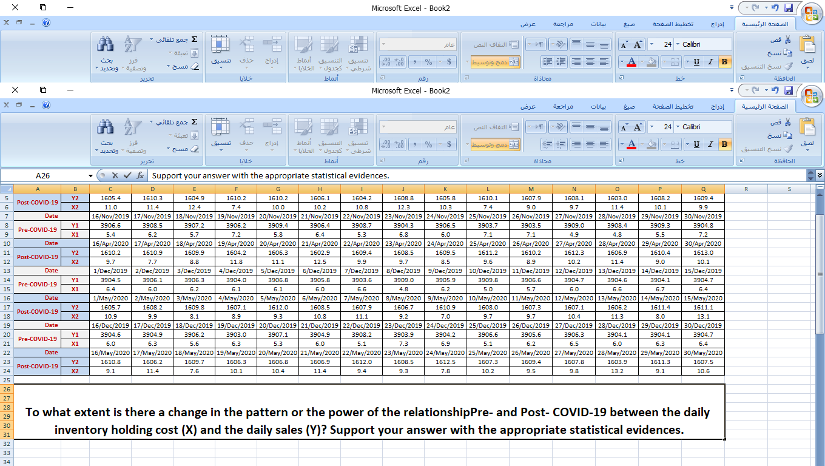Click the formula bar text field
This screenshot has height=466, width=825.
tap(476, 175)
